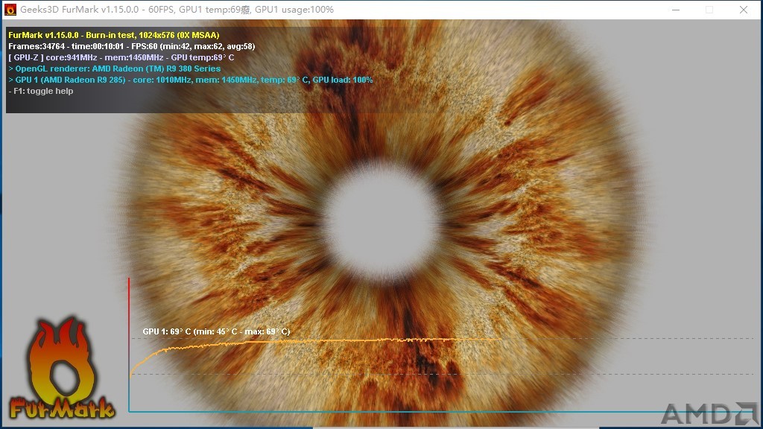This screenshot has width=763, height=429.
Task: Click the "Burn-in test, 1024x576 (0X MSAA)" line
Action: coord(114,35)
